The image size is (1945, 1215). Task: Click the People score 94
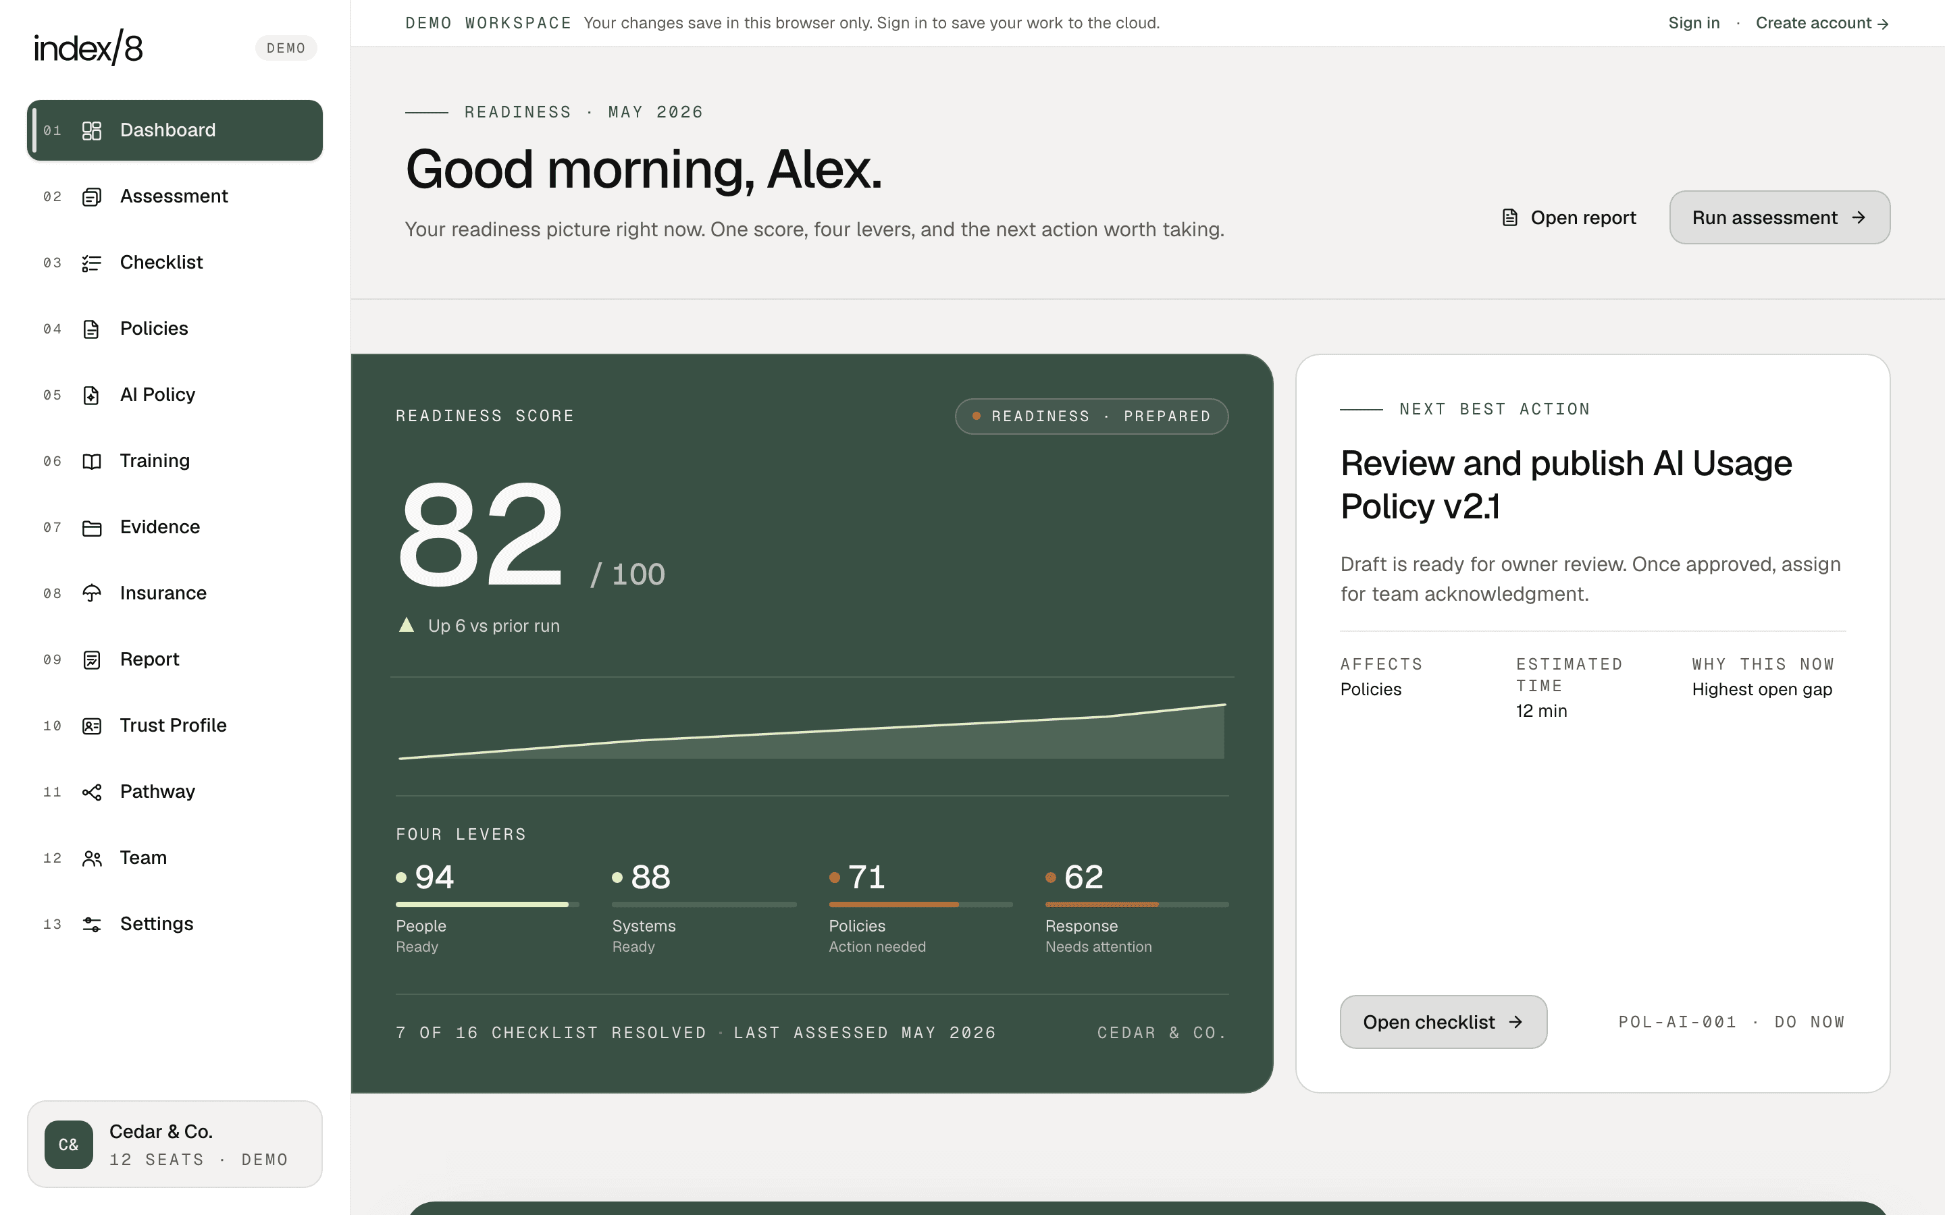pos(434,877)
